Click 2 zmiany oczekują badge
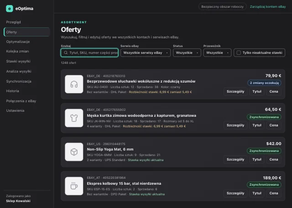This screenshot has width=292, height=208. pyautogui.click(x=264, y=83)
